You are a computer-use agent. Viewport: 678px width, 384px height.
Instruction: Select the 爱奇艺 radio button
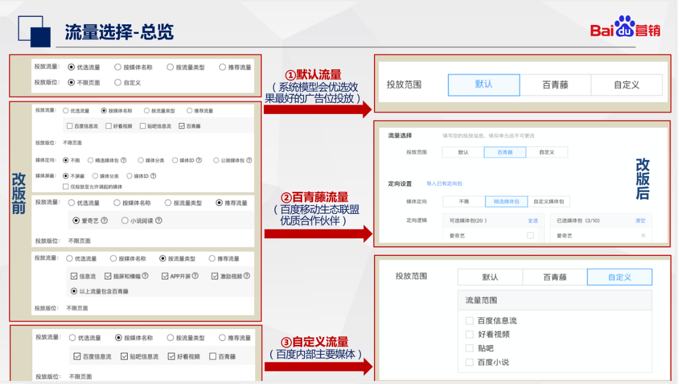[x=76, y=220]
